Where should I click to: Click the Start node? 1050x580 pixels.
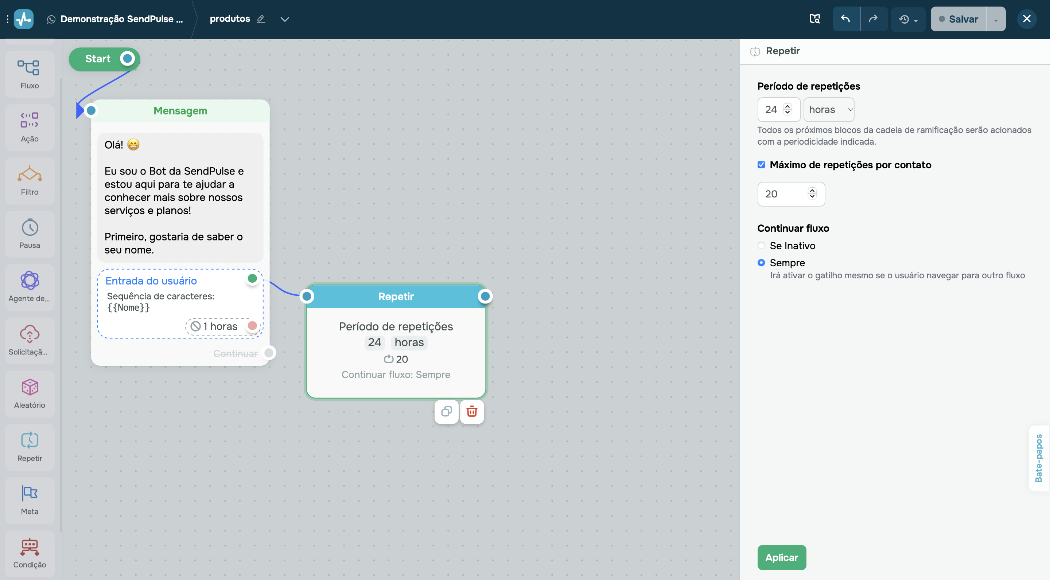tap(104, 59)
